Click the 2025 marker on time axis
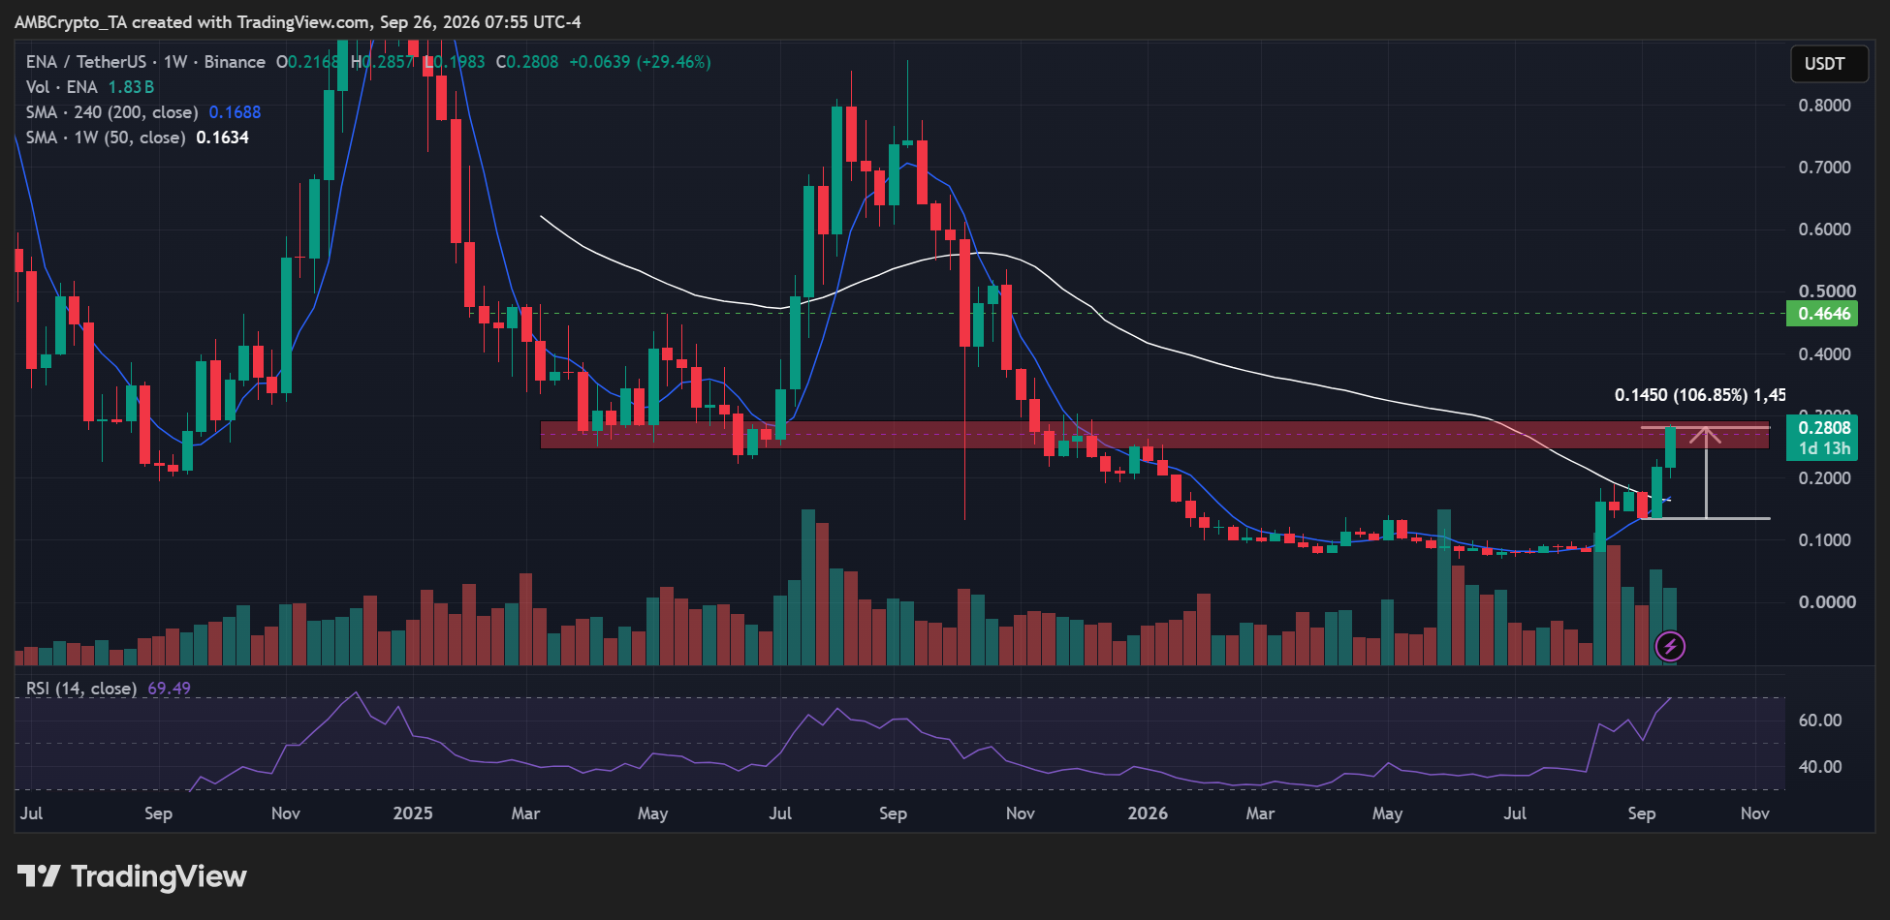1890x920 pixels. click(x=413, y=813)
